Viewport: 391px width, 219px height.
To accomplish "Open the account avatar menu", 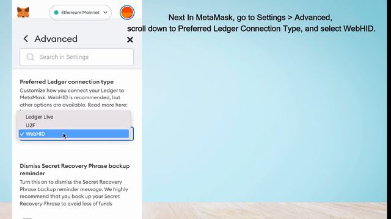I will (x=127, y=12).
